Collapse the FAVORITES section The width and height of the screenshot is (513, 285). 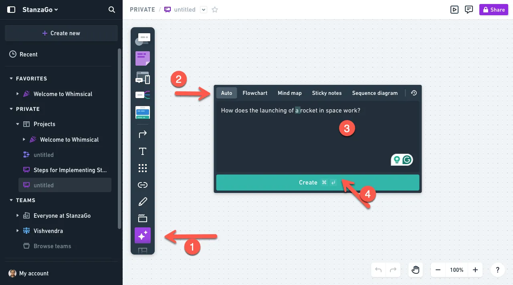(x=11, y=79)
